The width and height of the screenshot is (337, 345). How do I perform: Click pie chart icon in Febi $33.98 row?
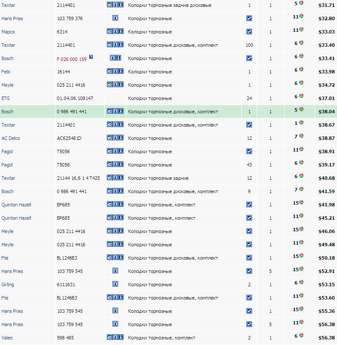tap(301, 70)
